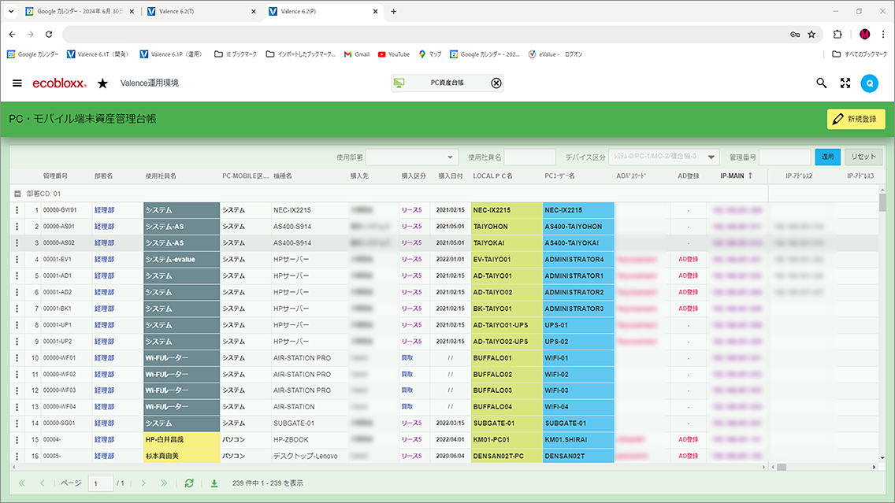Open row menu for 00000-WF02

(17, 374)
